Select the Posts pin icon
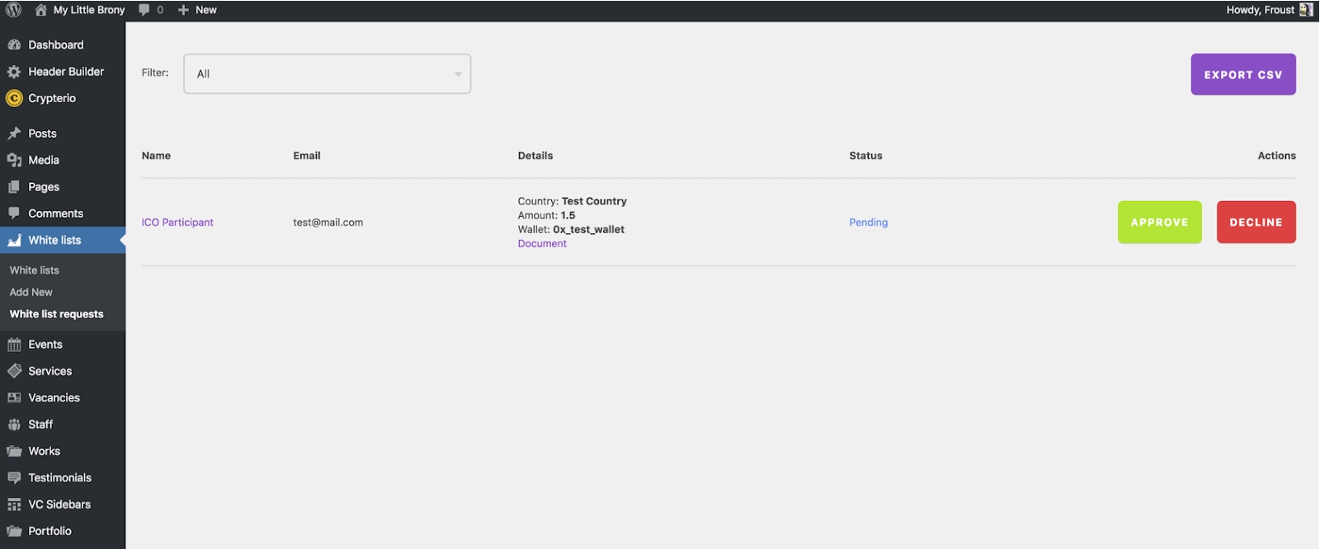Screen dimensions: 1320x549 (14, 134)
